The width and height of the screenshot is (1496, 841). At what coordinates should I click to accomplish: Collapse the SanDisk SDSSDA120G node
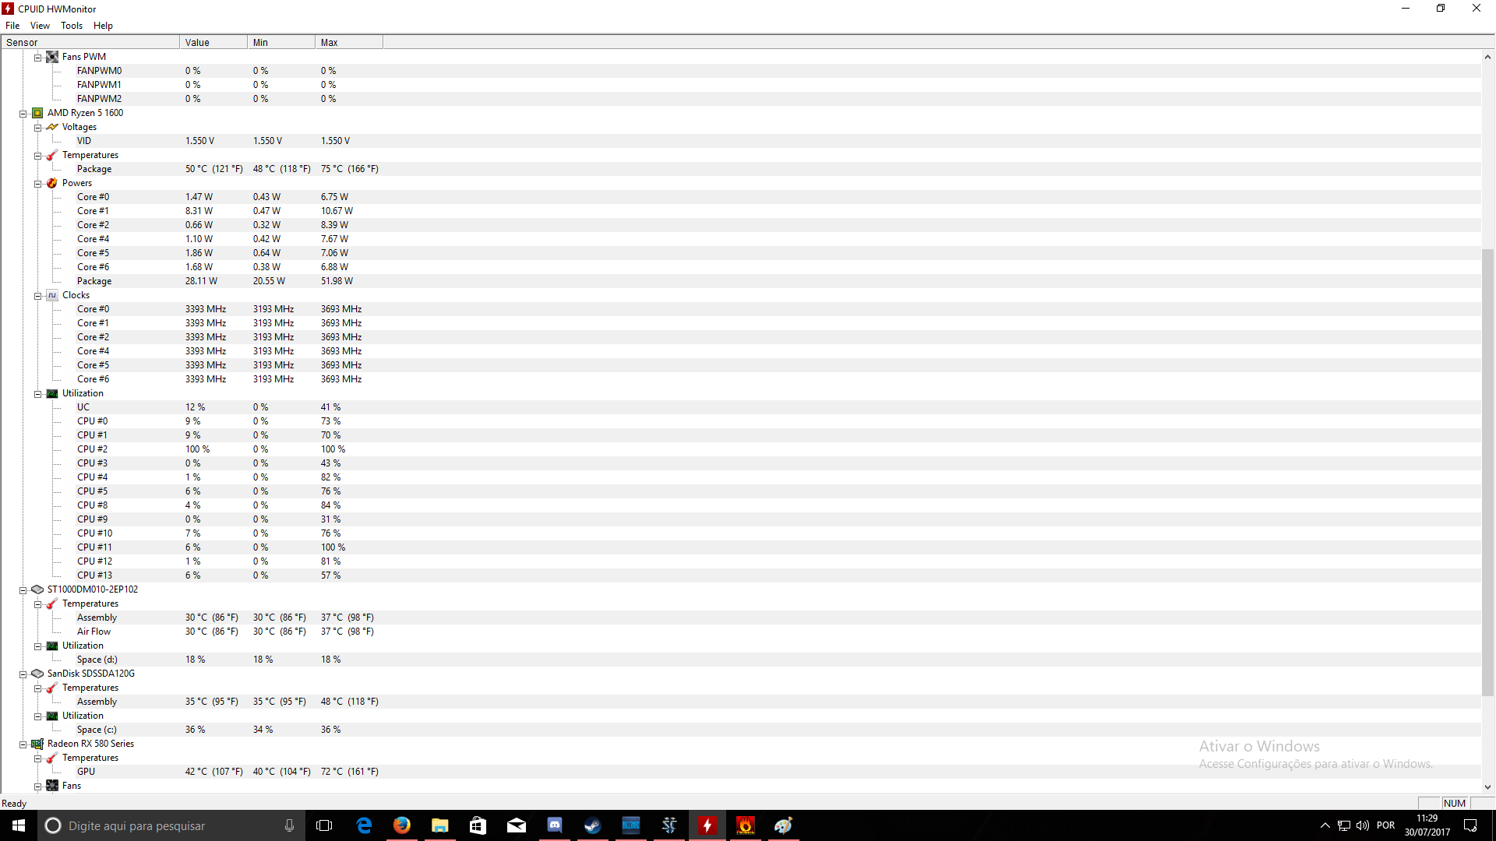click(x=23, y=674)
